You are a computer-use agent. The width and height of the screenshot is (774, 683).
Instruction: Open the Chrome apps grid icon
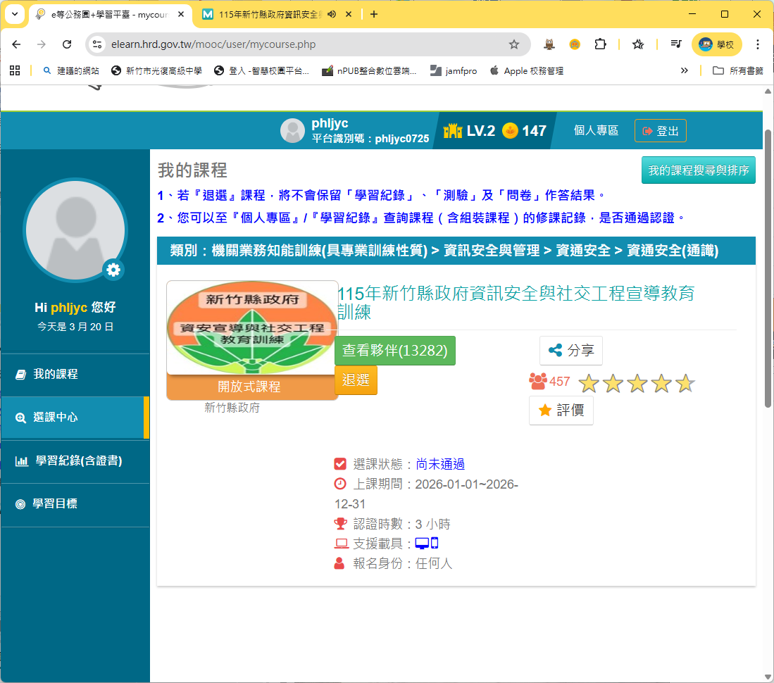[x=15, y=70]
